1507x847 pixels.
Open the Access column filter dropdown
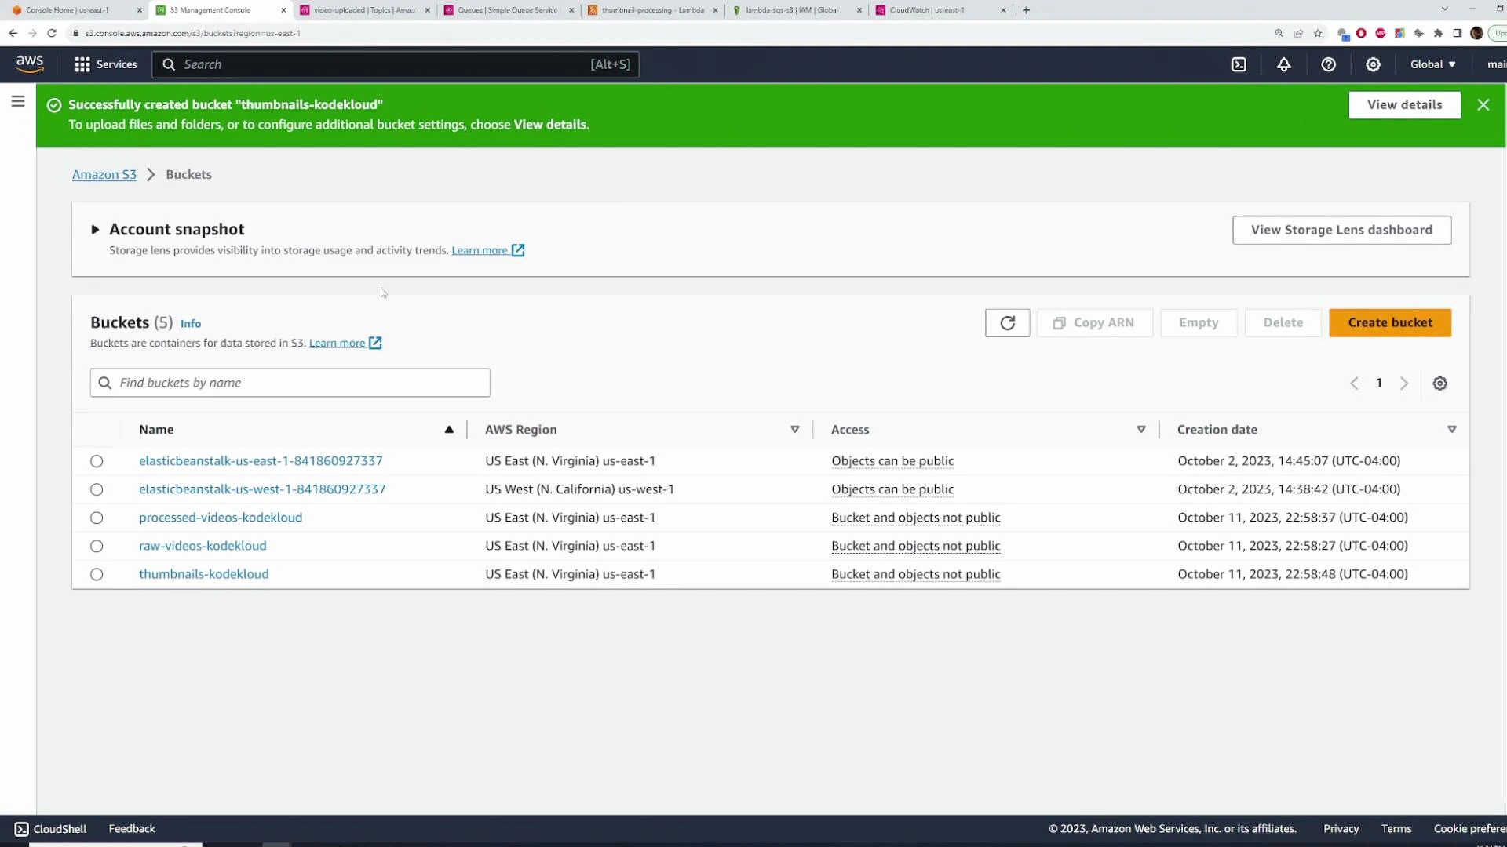tap(1141, 429)
